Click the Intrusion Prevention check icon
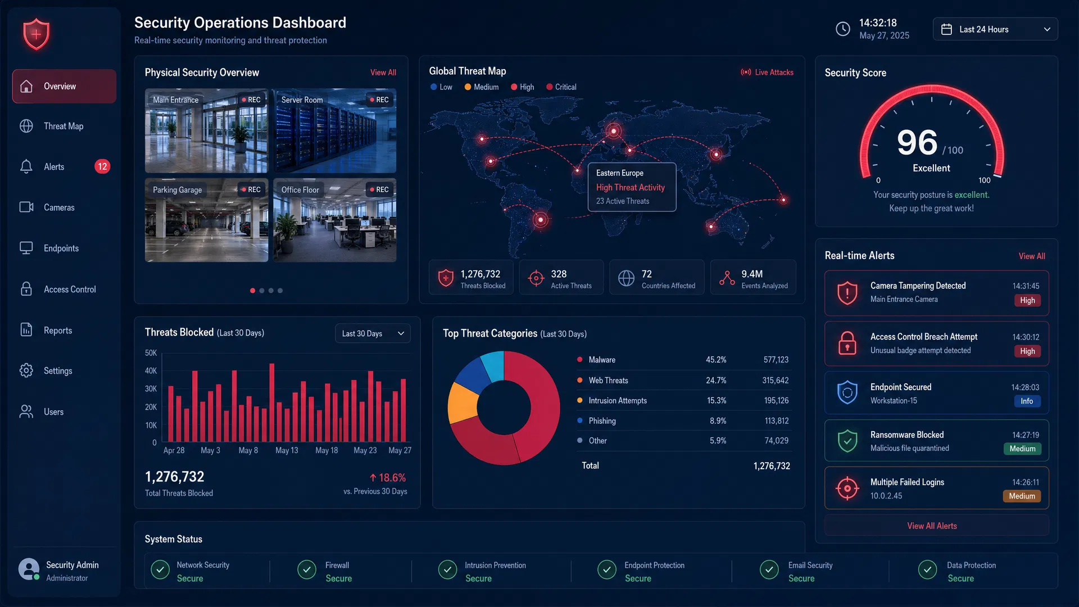 [448, 570]
